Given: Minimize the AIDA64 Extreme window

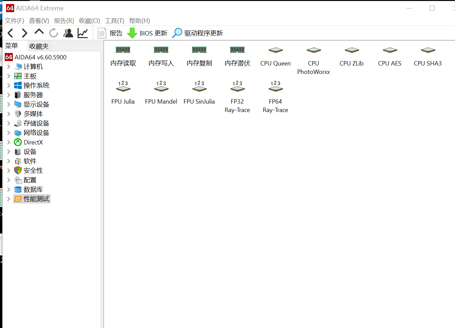Looking at the screenshot, I should 409,8.
